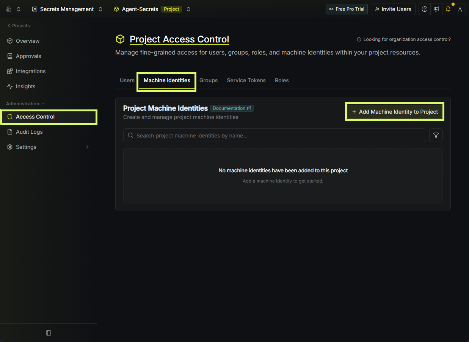Expand the Agent-Secrets project switcher chevrons
This screenshot has height=342, width=469.
tap(188, 9)
